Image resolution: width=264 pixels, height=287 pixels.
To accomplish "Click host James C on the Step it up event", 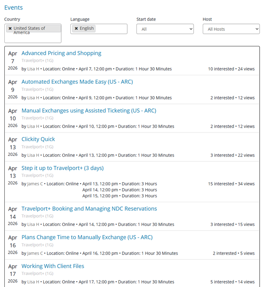I will pyautogui.click(x=35, y=184).
